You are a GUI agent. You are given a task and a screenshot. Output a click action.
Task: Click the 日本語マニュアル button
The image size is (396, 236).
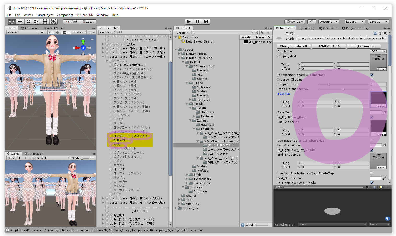pos(329,46)
